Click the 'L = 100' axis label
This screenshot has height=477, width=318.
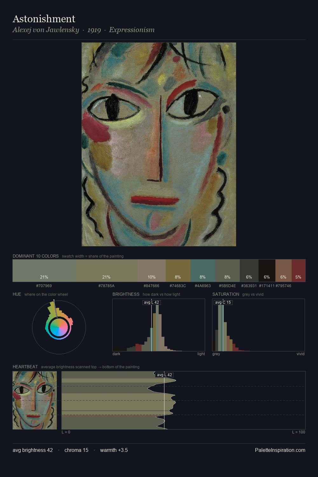coord(299,432)
